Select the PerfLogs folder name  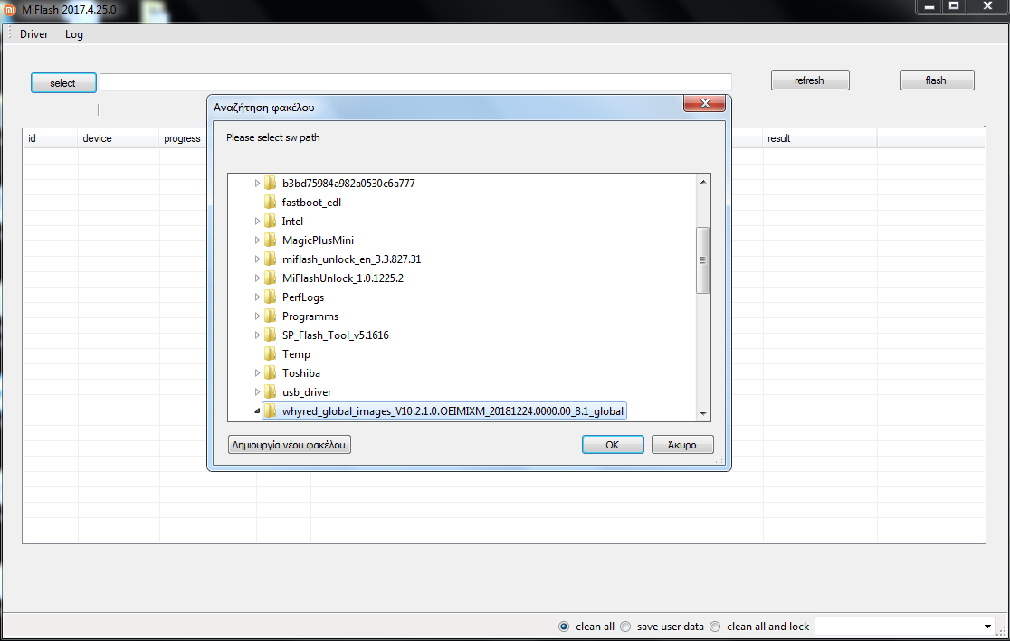coord(303,297)
